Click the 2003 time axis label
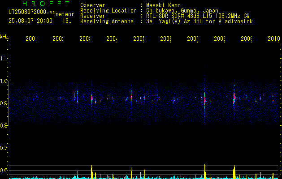The height and width of the screenshot is (179, 282). (x=85, y=38)
